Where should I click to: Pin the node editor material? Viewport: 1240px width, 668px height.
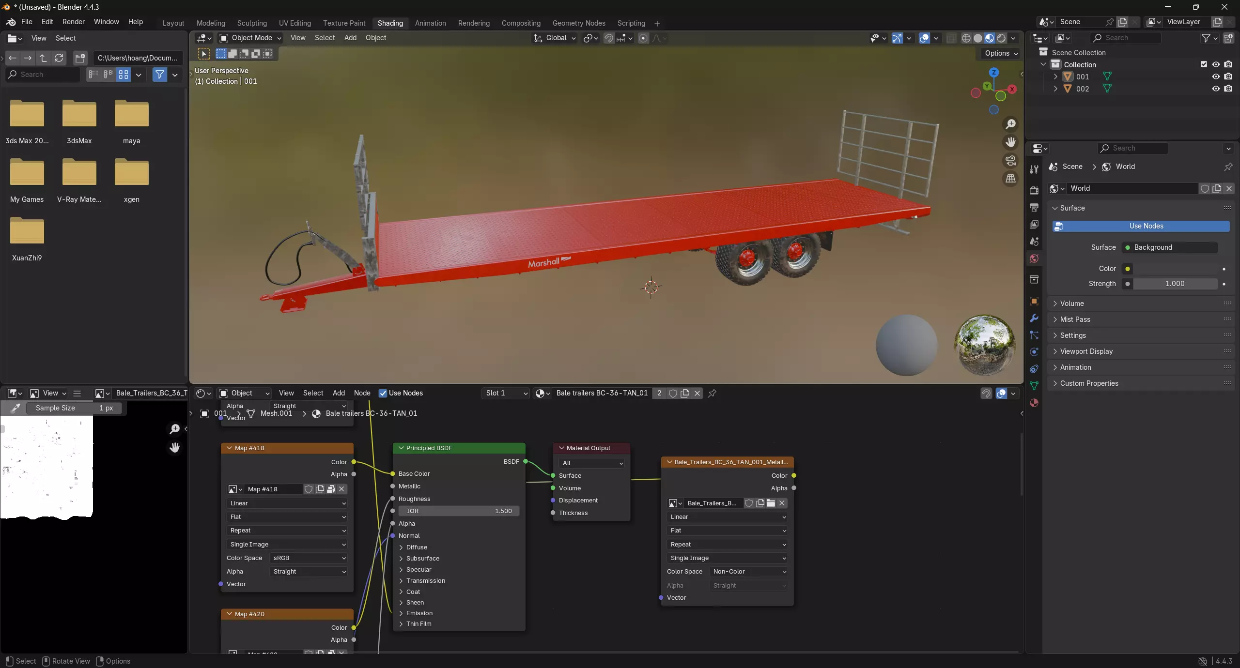pos(712,393)
